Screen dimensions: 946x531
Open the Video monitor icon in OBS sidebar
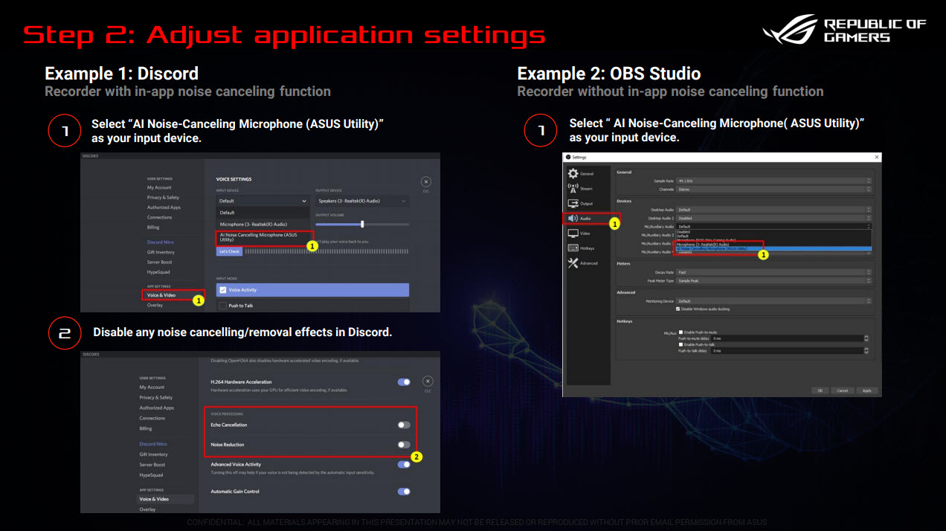coord(573,234)
